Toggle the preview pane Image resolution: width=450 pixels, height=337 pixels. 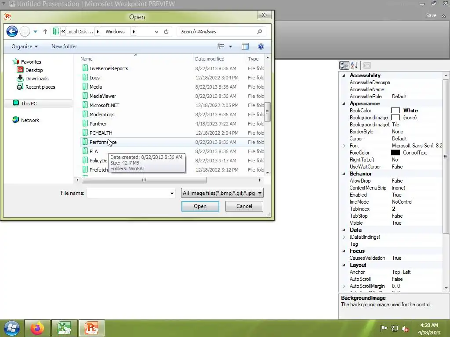(x=245, y=47)
